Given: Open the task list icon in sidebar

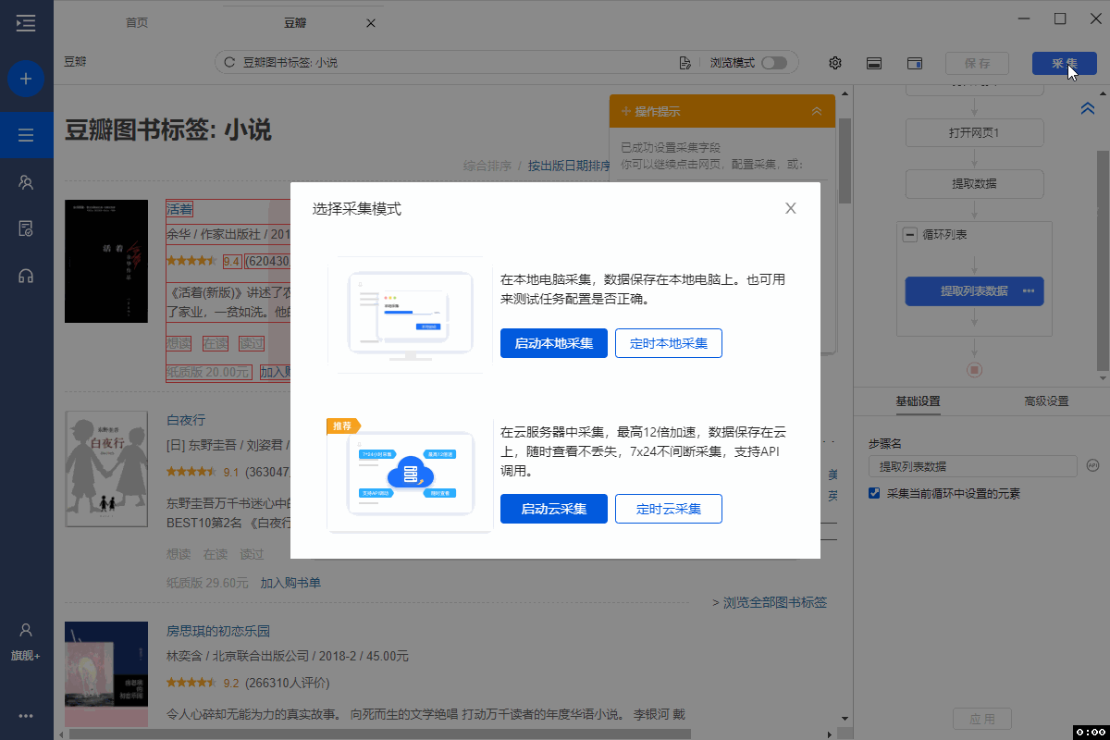Looking at the screenshot, I should tap(26, 136).
